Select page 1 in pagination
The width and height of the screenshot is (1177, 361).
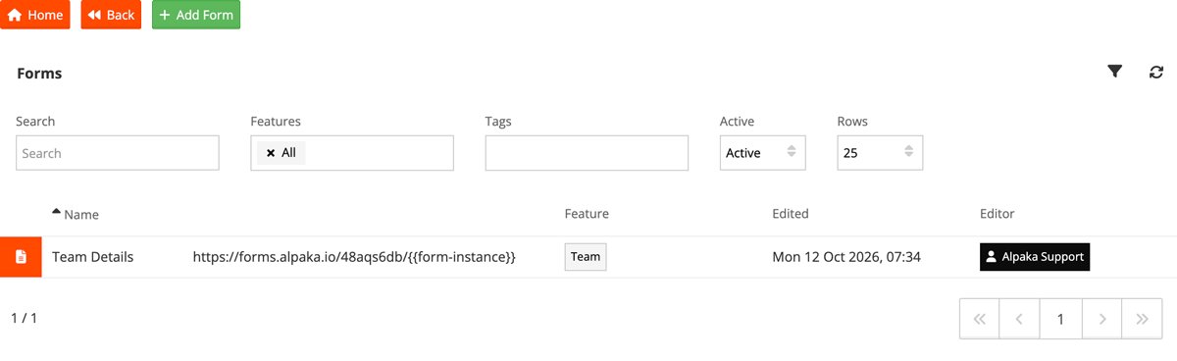pos(1060,319)
